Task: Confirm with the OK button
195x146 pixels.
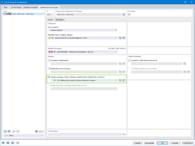Action: point(162,143)
